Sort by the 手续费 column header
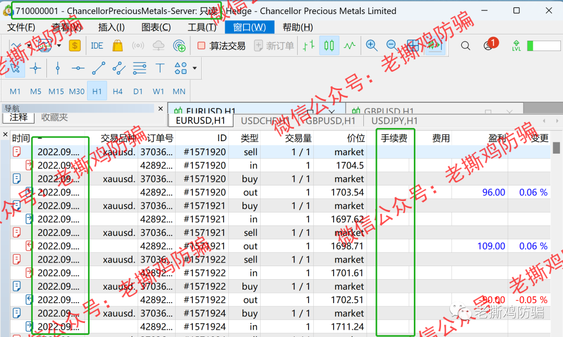 pos(394,138)
